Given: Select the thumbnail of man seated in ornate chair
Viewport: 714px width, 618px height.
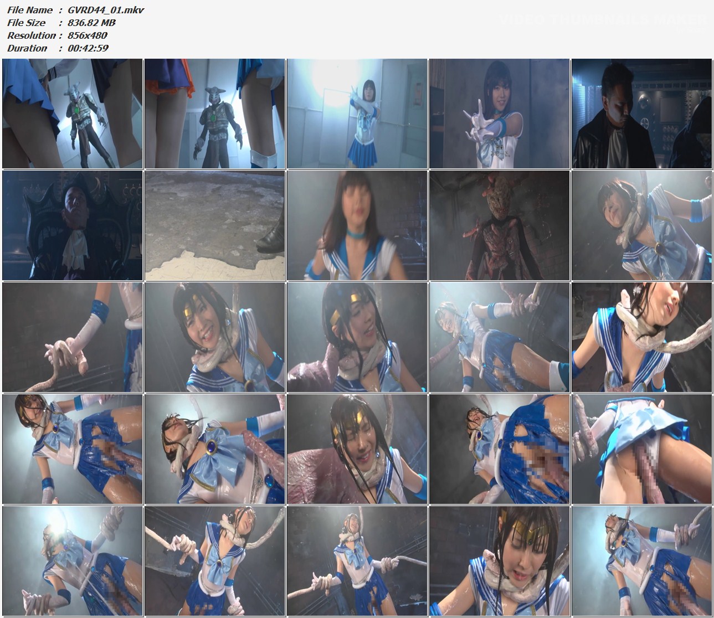Looking at the screenshot, I should [73, 225].
